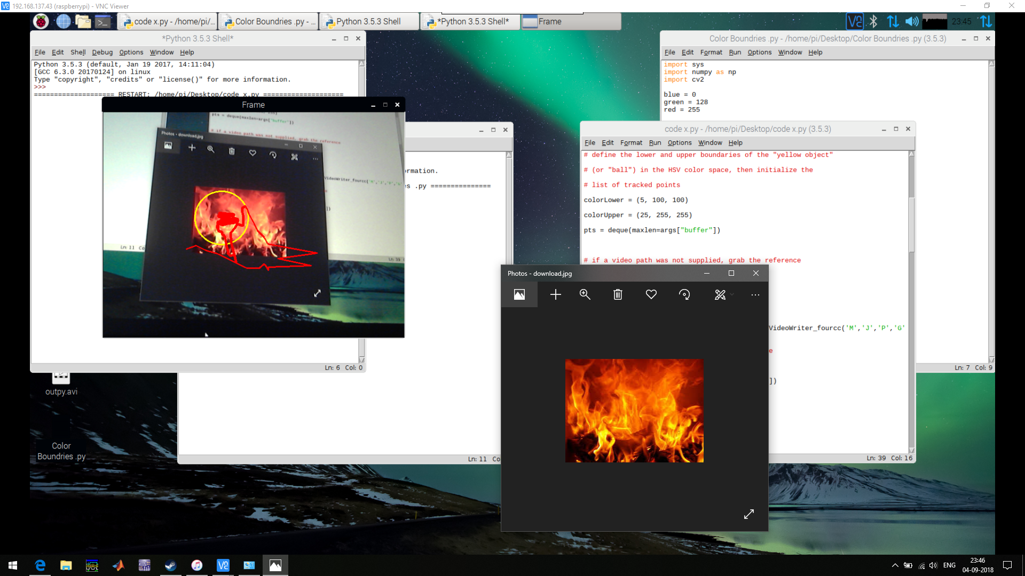This screenshot has height=576, width=1025.
Task: Expand Windows hidden tray icons chevron
Action: [895, 565]
